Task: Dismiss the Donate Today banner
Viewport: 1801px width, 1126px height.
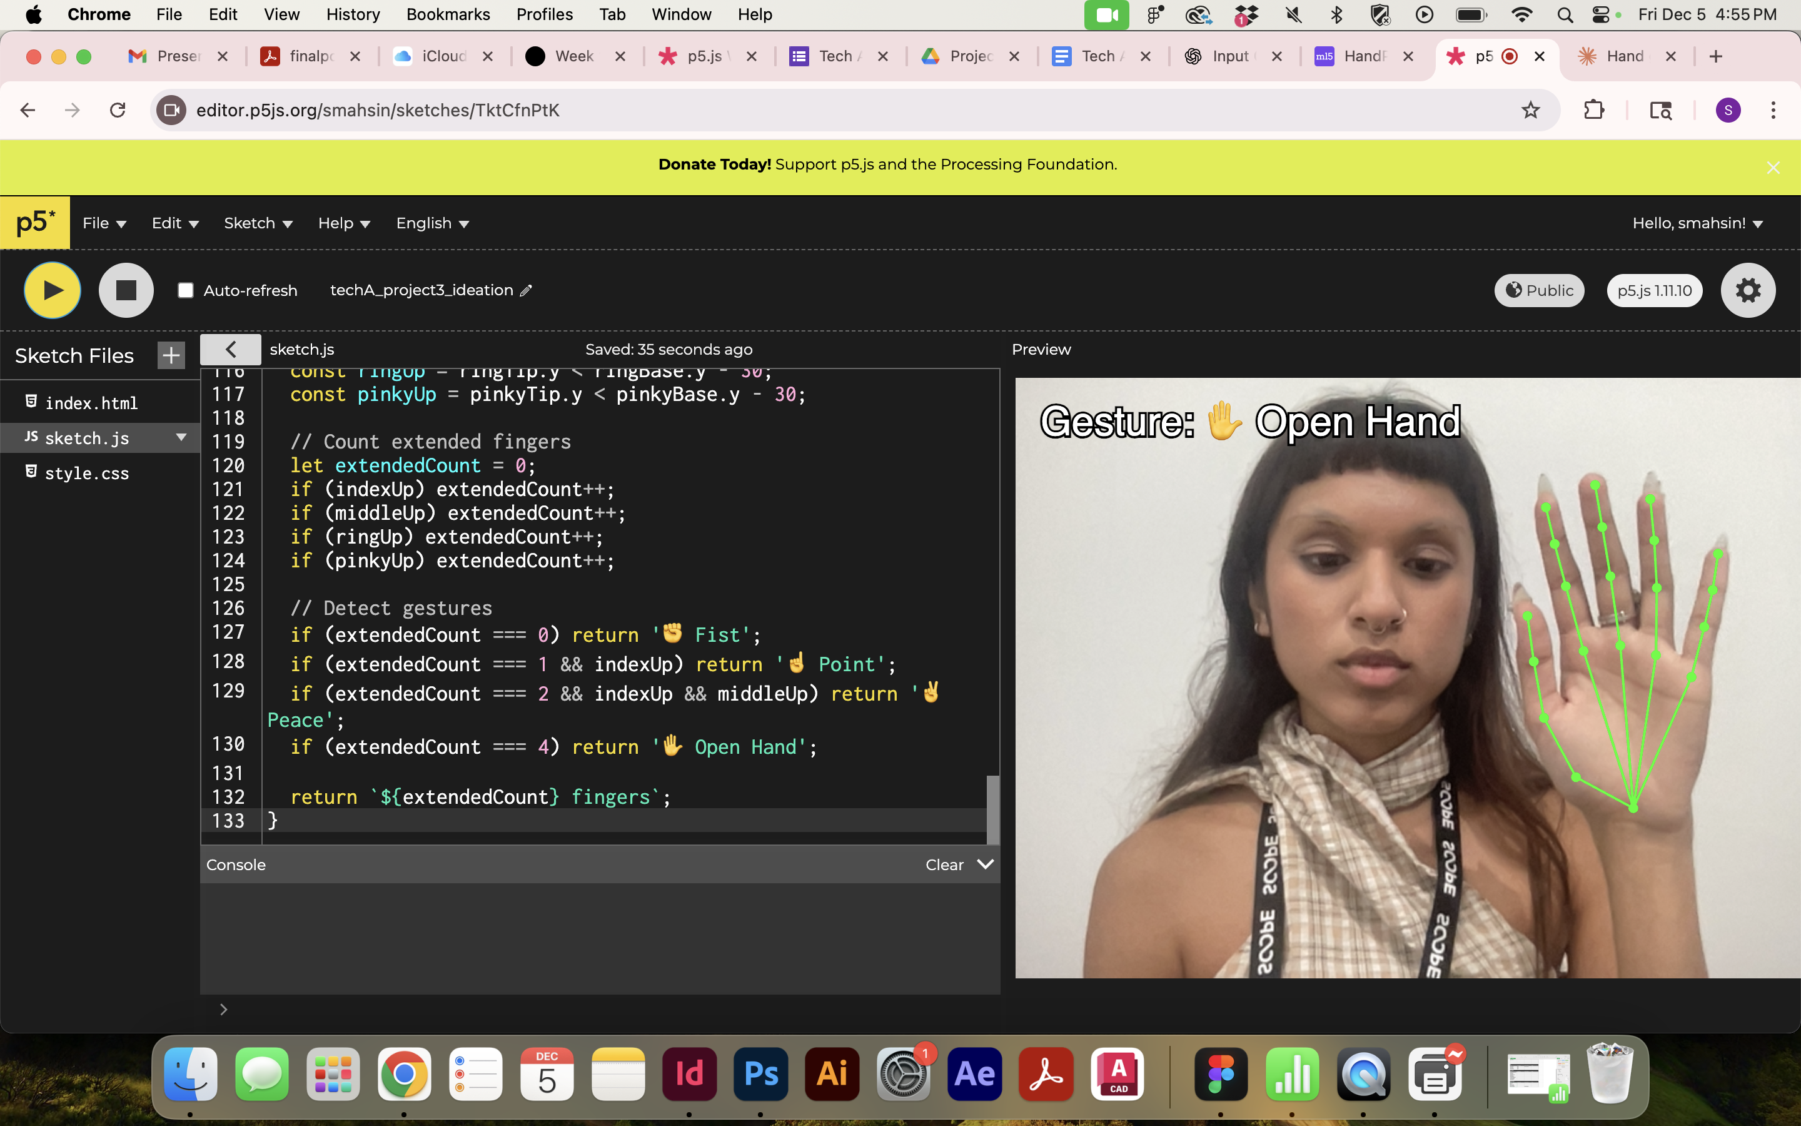Action: tap(1773, 168)
